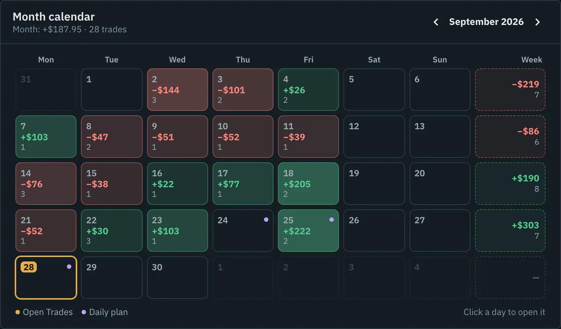
Task: Select the empty September 1 cell
Action: click(112, 90)
